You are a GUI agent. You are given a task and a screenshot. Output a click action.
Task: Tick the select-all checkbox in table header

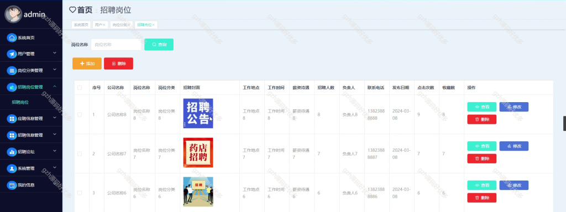80,88
